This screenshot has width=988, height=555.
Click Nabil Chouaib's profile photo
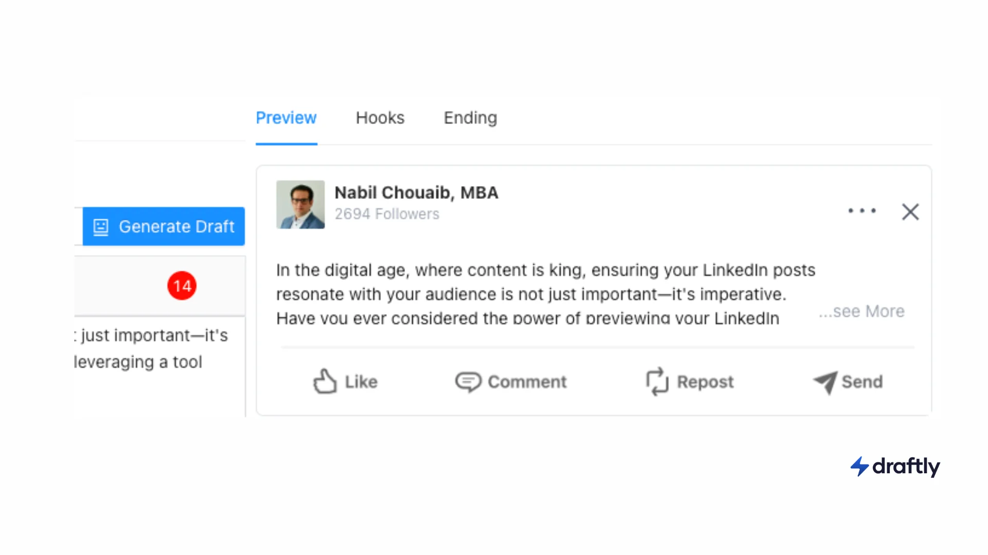[x=301, y=205]
